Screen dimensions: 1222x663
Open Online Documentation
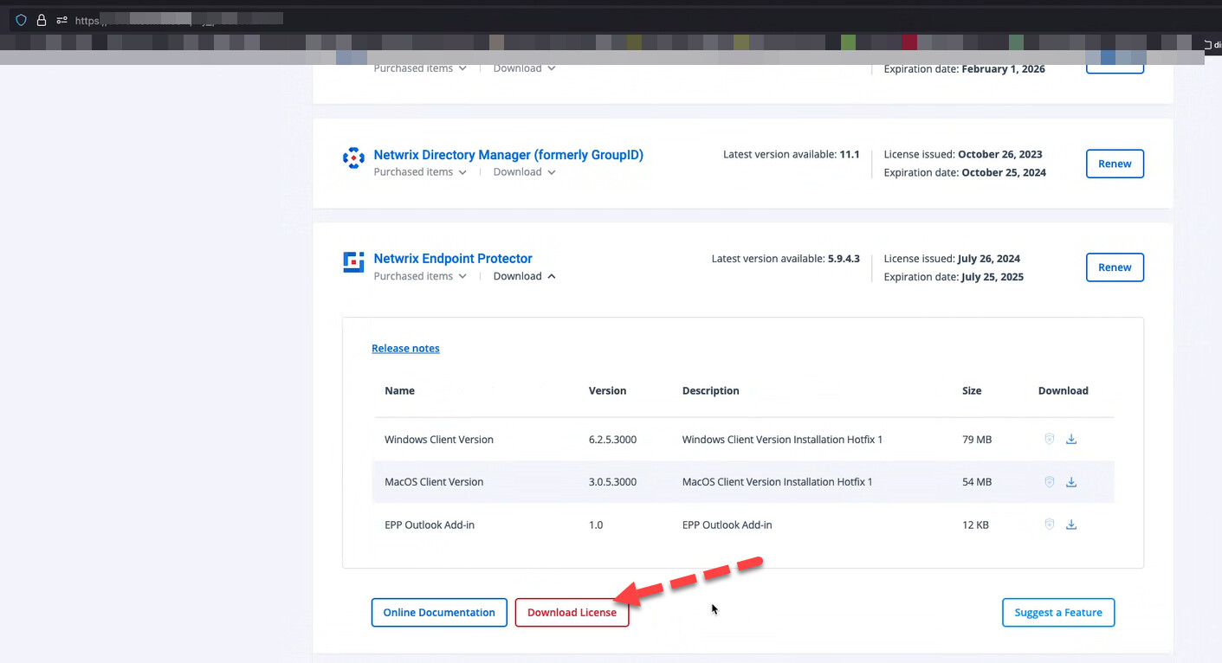pyautogui.click(x=439, y=613)
